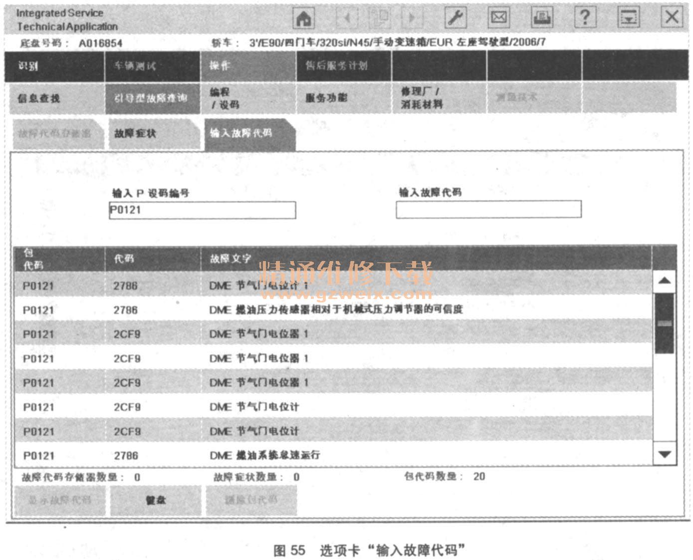Switch to the 故障代码存储器 tab
693x560 pixels.
point(57,134)
